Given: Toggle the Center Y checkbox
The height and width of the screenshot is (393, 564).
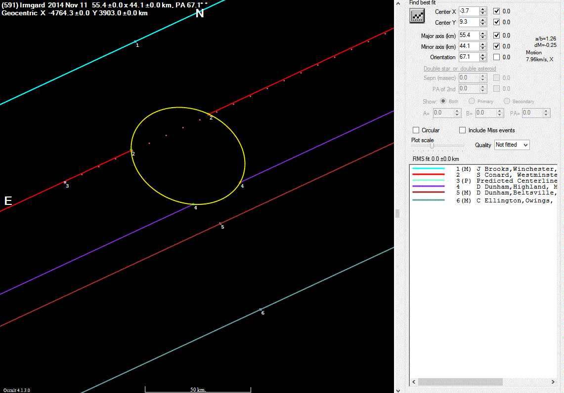Looking at the screenshot, I should [x=496, y=22].
